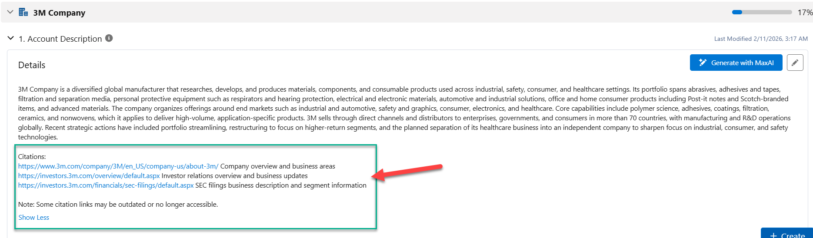Click the pencil edit icon
Image resolution: width=813 pixels, height=238 pixels.
pos(795,63)
